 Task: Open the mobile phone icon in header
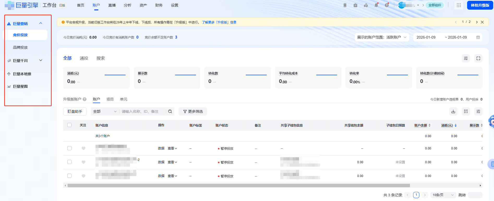(x=345, y=5)
